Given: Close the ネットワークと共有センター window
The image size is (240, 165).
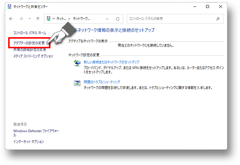Looking at the screenshot, I should [220, 7].
